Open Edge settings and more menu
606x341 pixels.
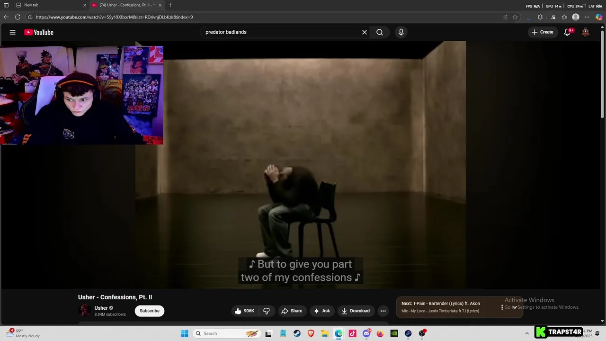tap(587, 17)
